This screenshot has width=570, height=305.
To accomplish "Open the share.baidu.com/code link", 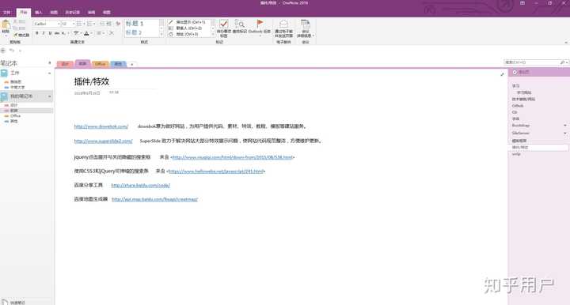I will pos(140,186).
